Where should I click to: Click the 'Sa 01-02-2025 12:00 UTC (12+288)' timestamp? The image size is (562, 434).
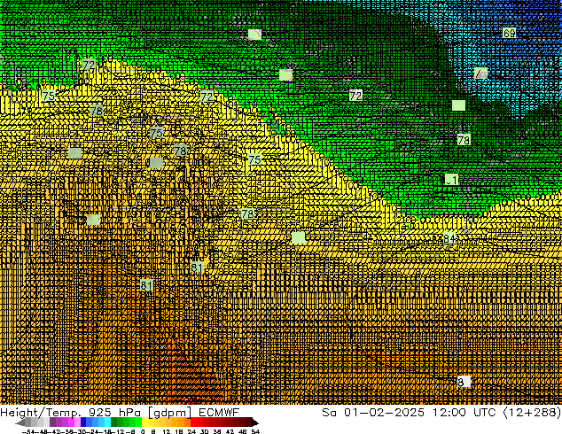tap(441, 413)
